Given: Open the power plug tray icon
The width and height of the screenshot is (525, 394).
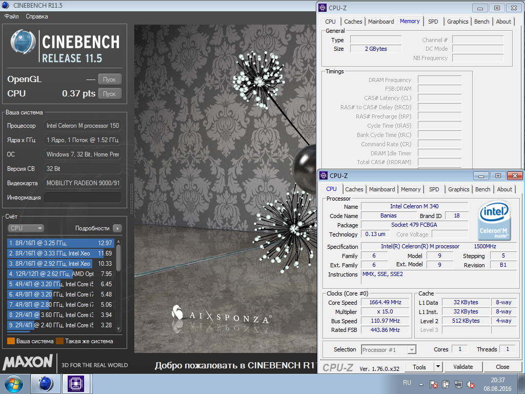Looking at the screenshot, I should click(446, 384).
